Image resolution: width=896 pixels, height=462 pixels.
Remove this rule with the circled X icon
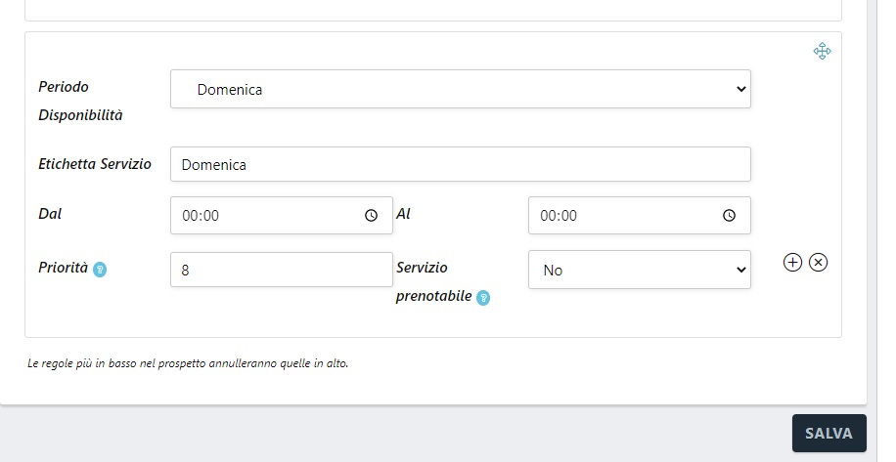pyautogui.click(x=819, y=262)
